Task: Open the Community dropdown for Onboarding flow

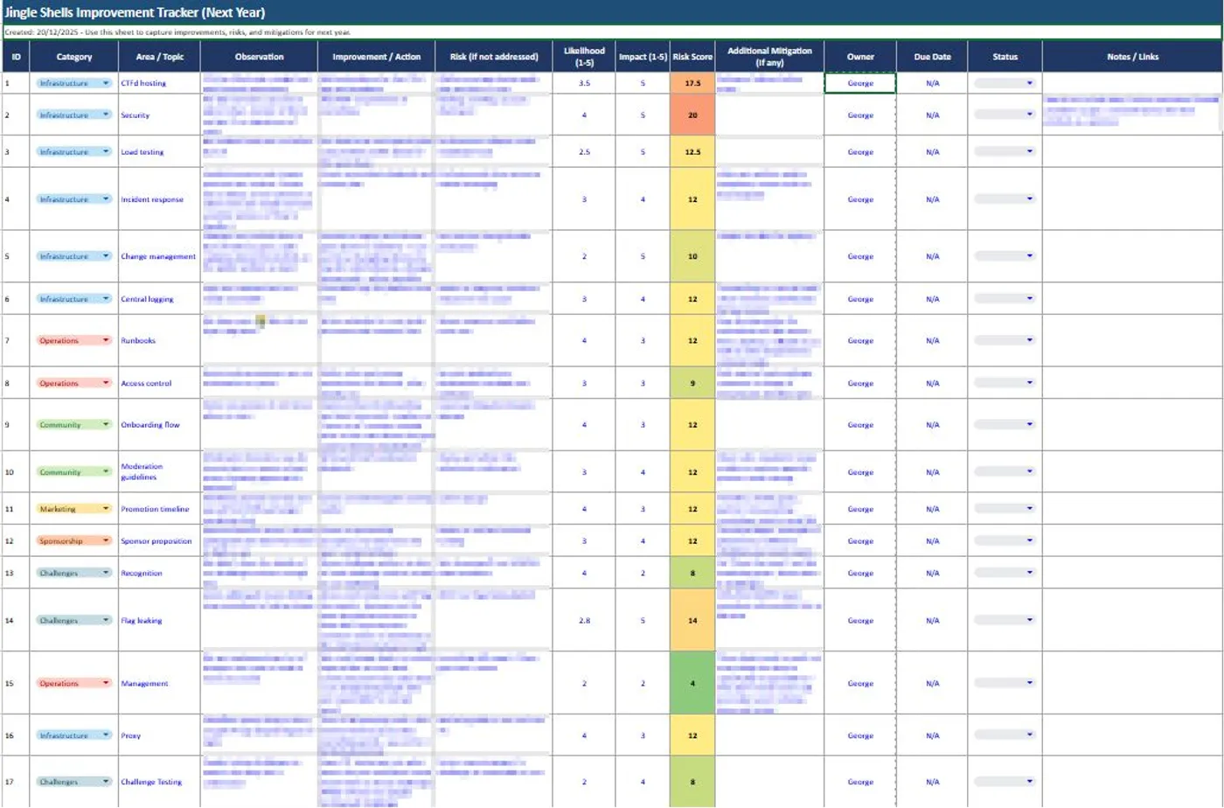Action: [106, 425]
